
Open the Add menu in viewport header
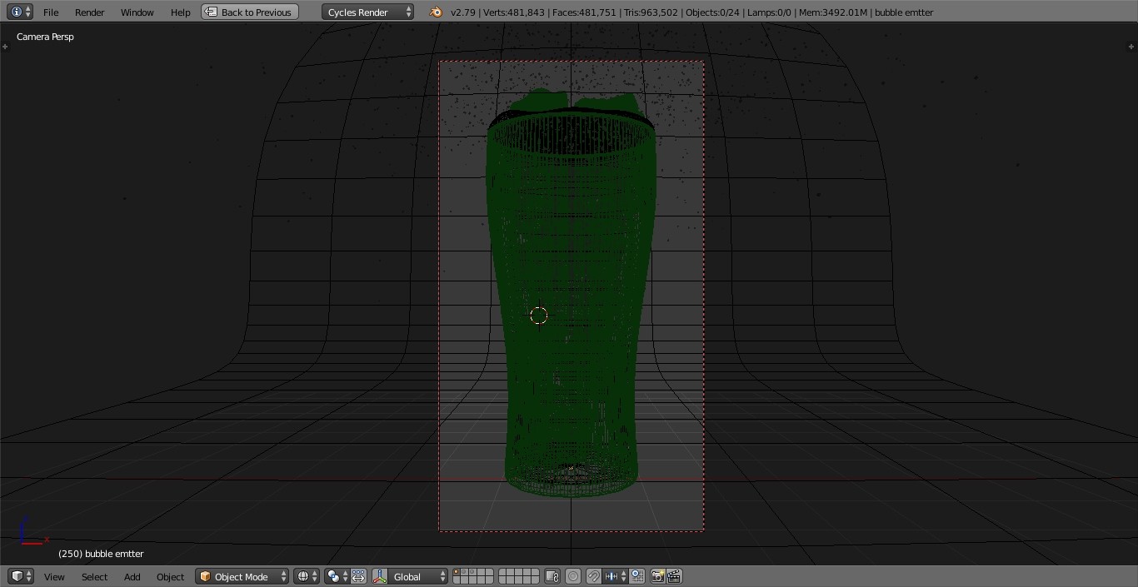coord(132,576)
